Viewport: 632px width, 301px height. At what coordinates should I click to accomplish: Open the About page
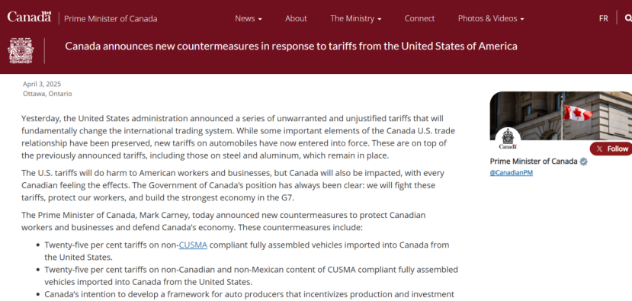[296, 18]
